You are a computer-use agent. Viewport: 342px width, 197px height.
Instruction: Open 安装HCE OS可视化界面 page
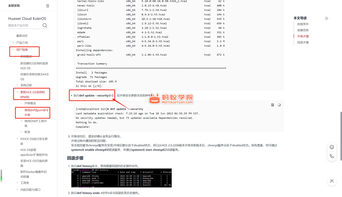[x=34, y=163]
